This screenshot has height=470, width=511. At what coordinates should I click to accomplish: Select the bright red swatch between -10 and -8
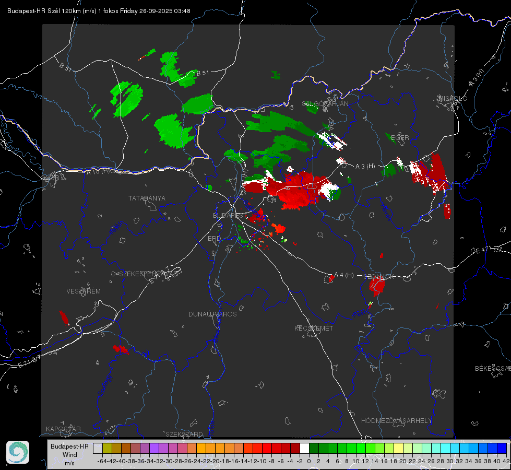(267, 448)
